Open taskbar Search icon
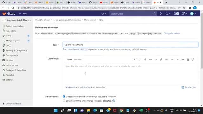The height and width of the screenshot is (114, 203). coord(62,111)
